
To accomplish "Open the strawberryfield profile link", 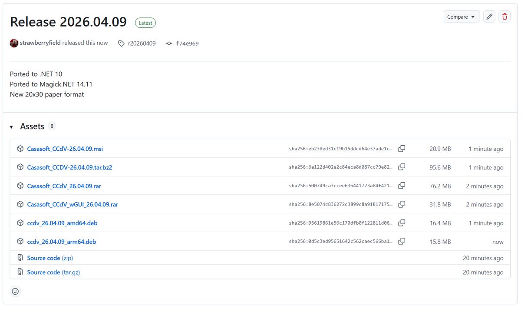I will pyautogui.click(x=40, y=43).
